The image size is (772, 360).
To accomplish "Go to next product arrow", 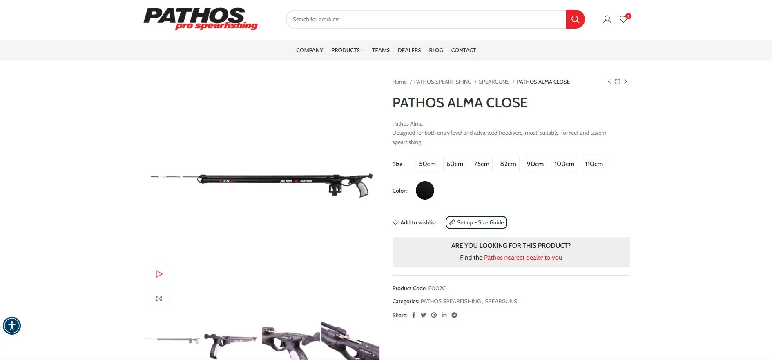I will click(625, 82).
